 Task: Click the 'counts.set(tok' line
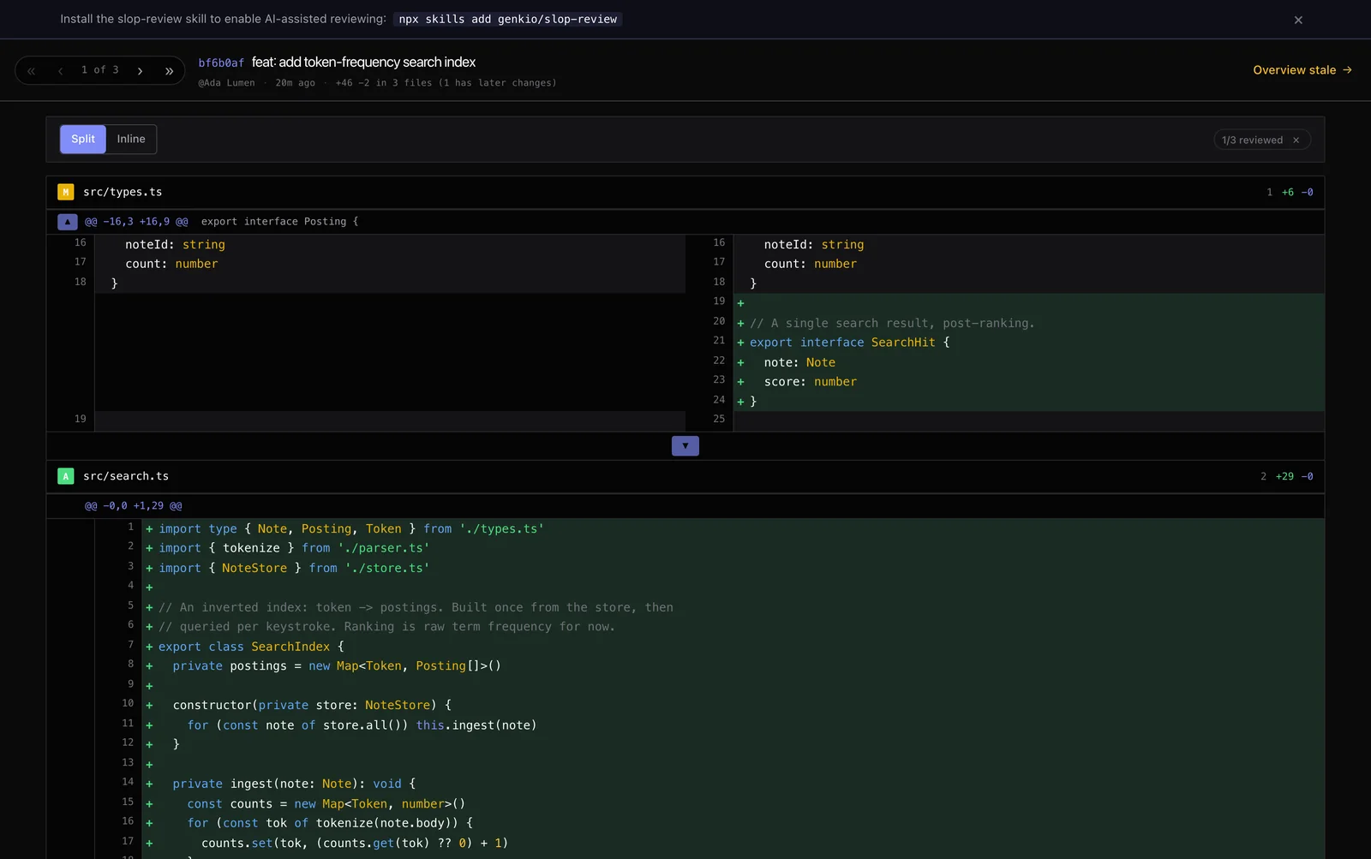click(733, 843)
